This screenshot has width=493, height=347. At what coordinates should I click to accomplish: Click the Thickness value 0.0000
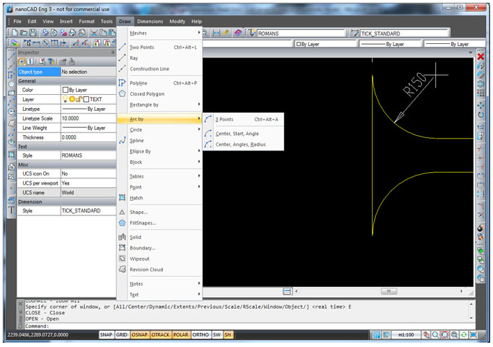(88, 137)
